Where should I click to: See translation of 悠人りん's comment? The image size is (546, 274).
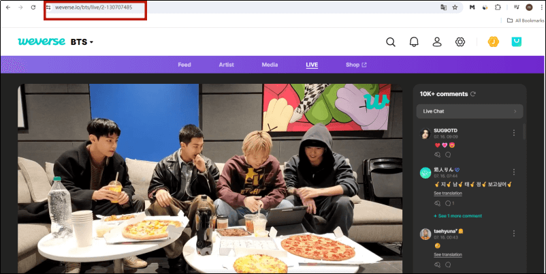click(x=448, y=194)
